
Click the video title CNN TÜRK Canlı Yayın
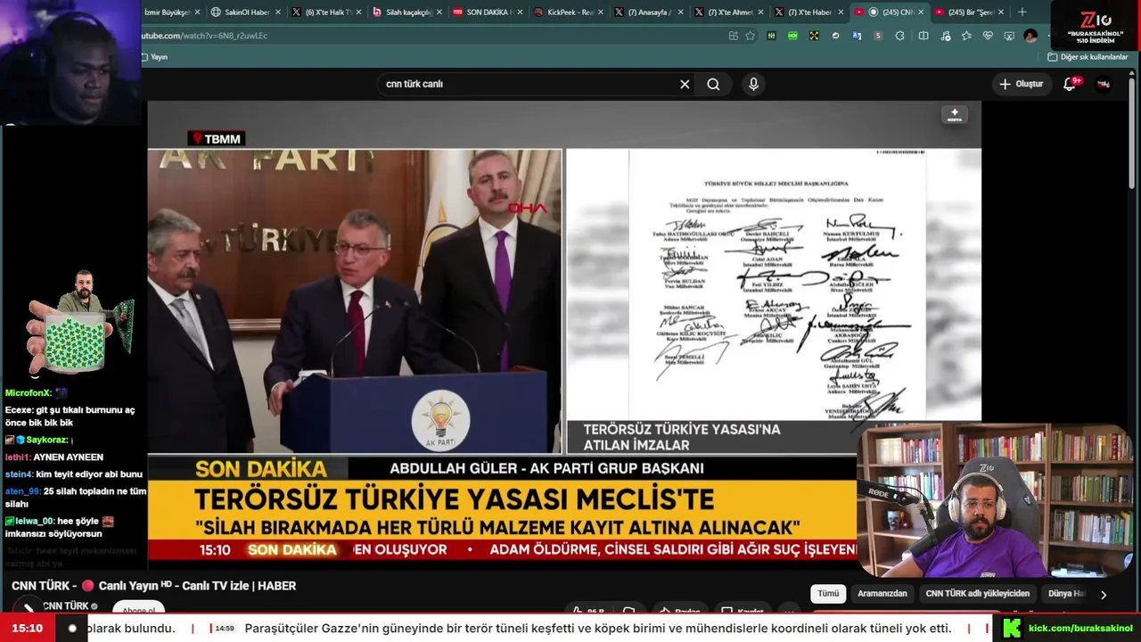pyautogui.click(x=153, y=586)
